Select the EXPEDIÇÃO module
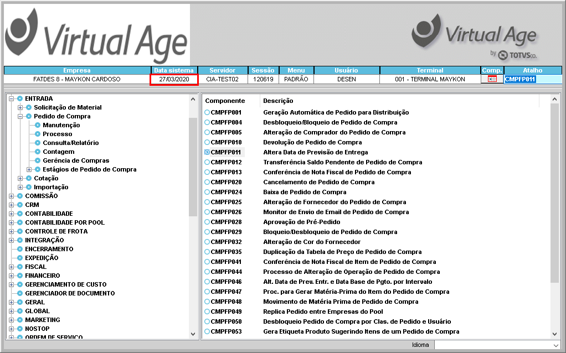 [42, 258]
